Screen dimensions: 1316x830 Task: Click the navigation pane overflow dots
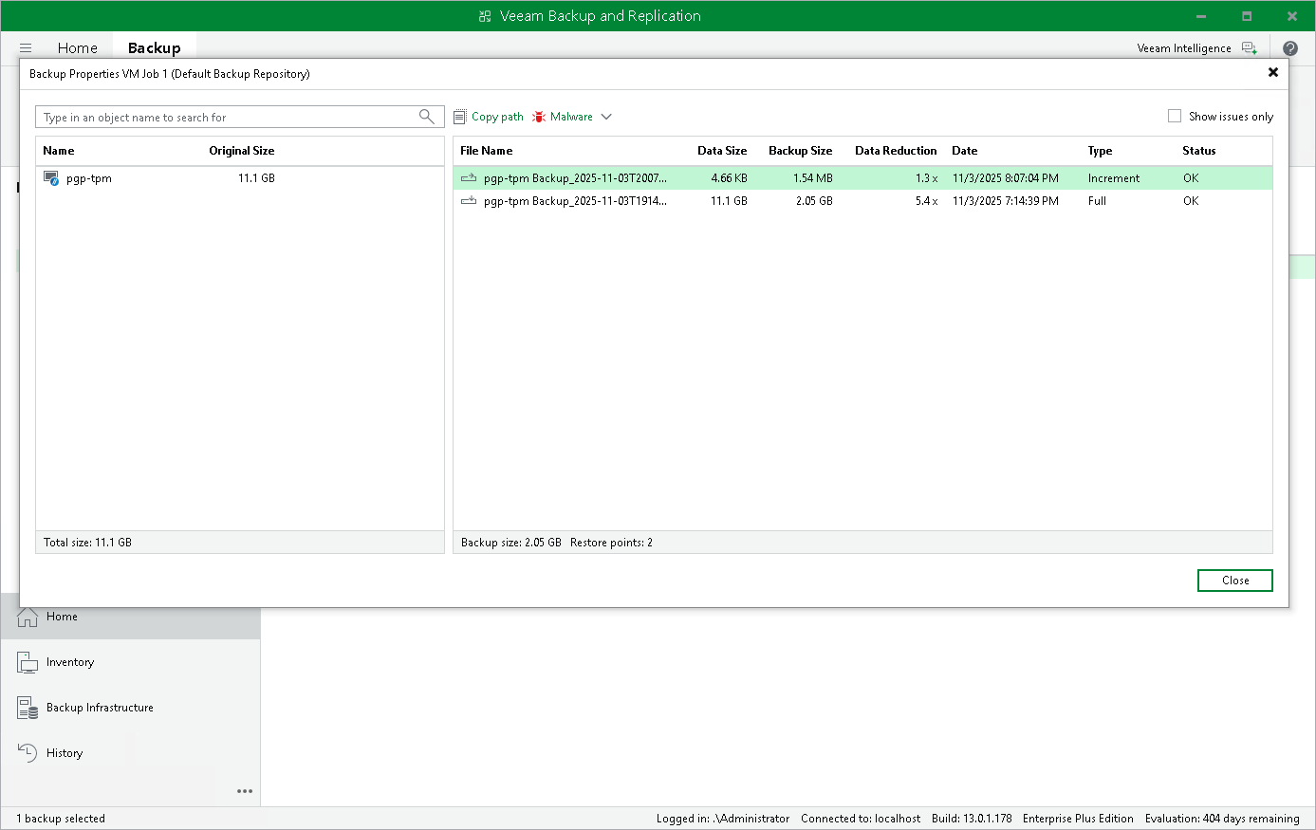pos(245,791)
